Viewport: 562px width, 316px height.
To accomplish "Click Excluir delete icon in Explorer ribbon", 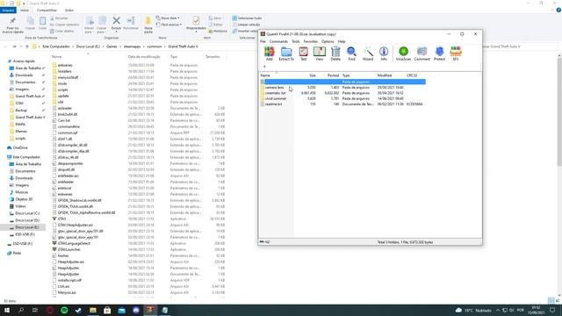I will pos(116,24).
